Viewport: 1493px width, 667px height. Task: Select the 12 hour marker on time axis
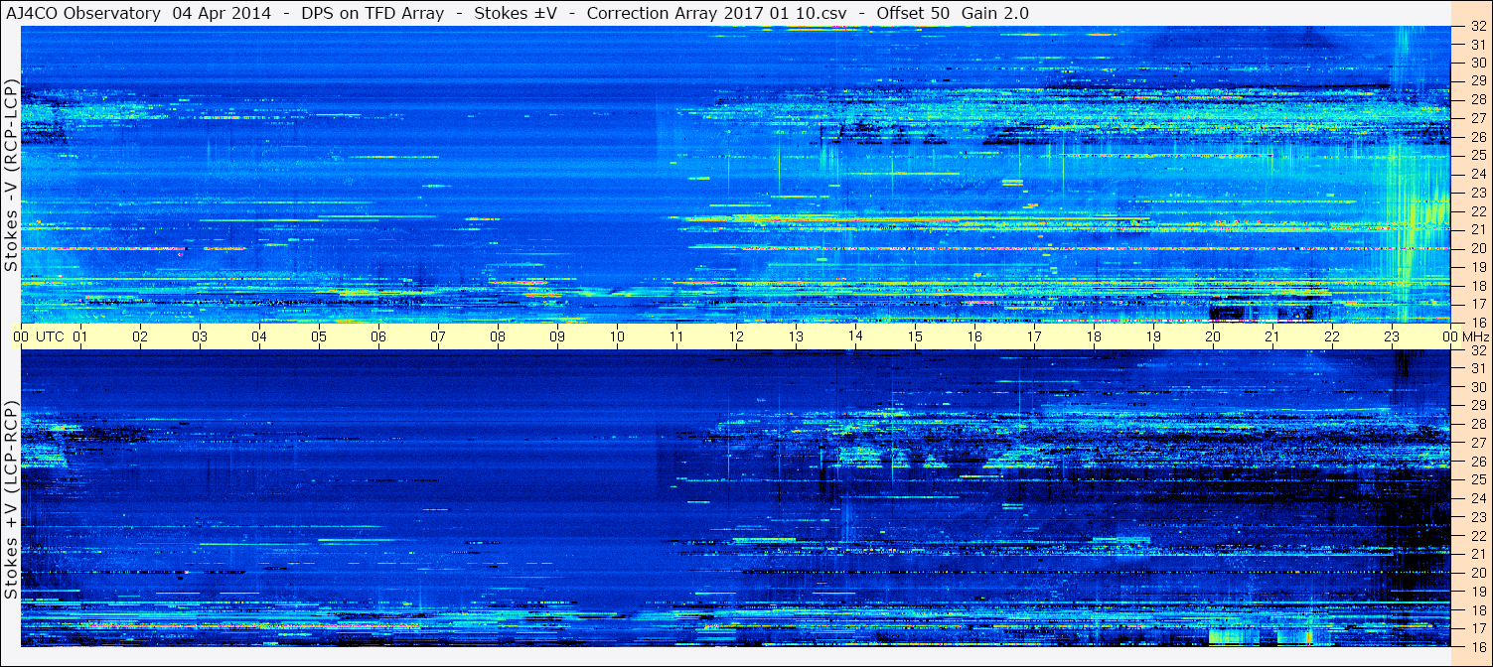736,336
